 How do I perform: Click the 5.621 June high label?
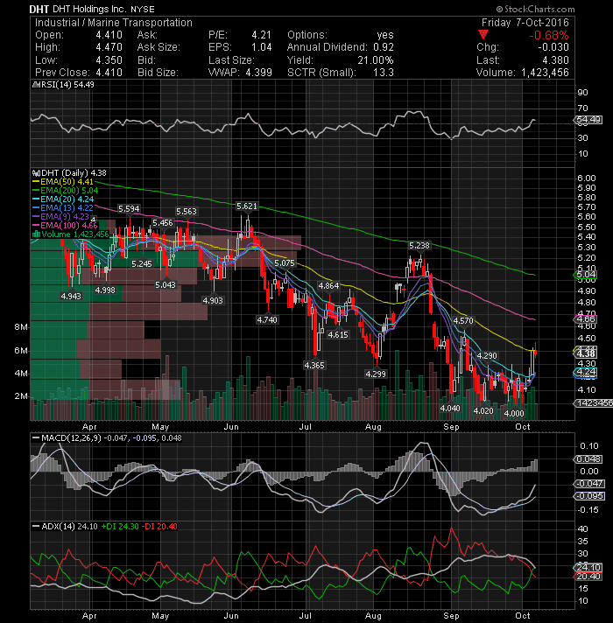[x=247, y=206]
